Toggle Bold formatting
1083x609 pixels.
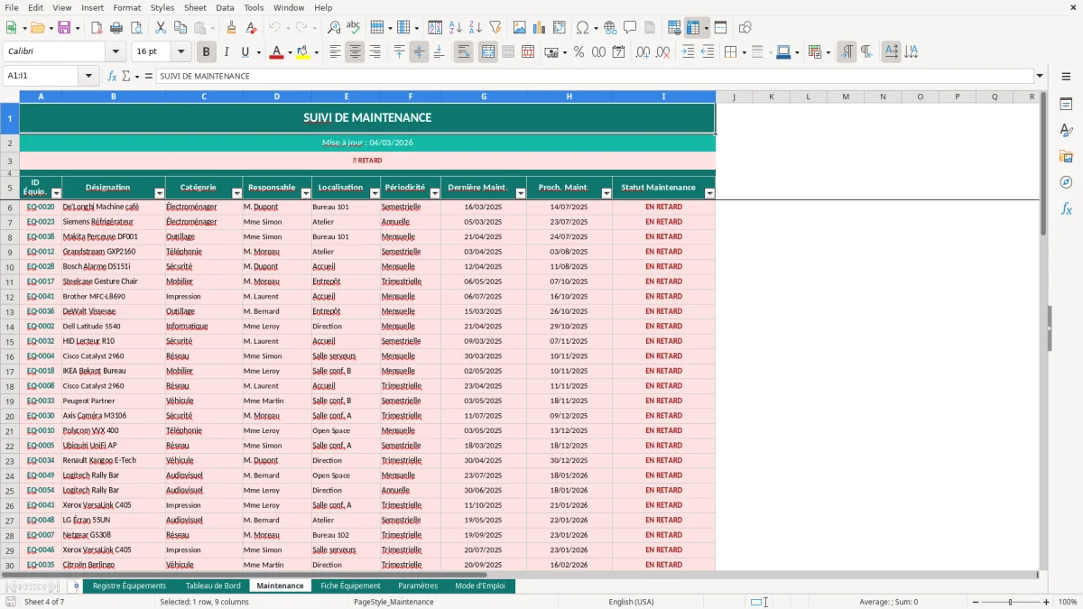206,52
